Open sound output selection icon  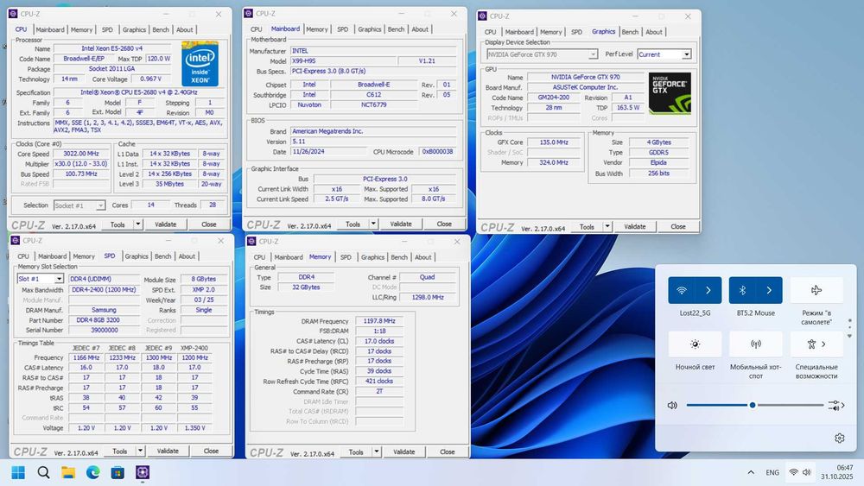(x=835, y=406)
